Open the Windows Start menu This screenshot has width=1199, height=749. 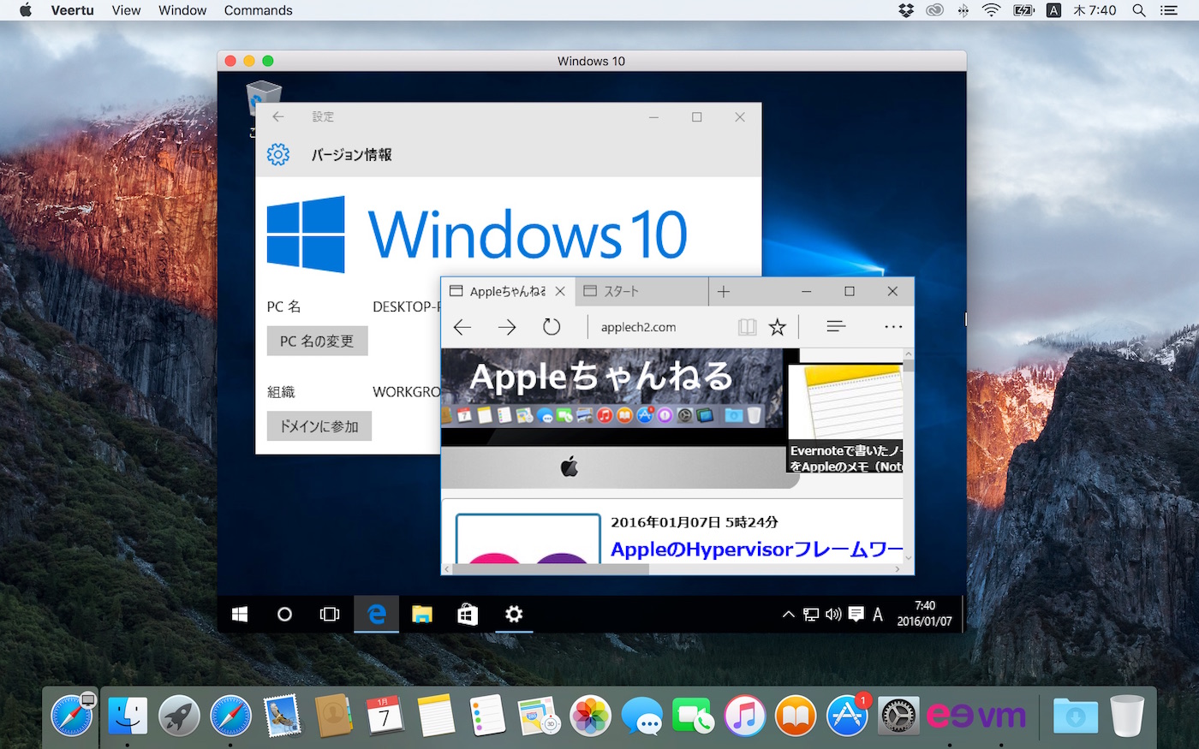point(240,615)
